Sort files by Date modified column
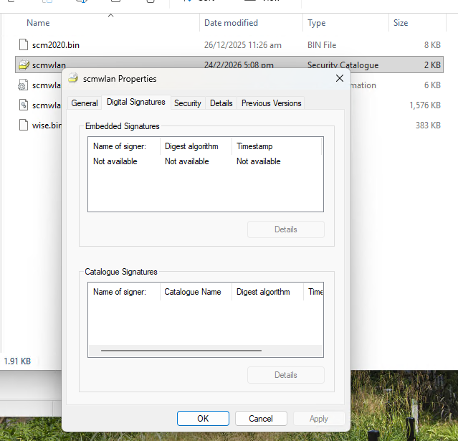 pos(251,23)
